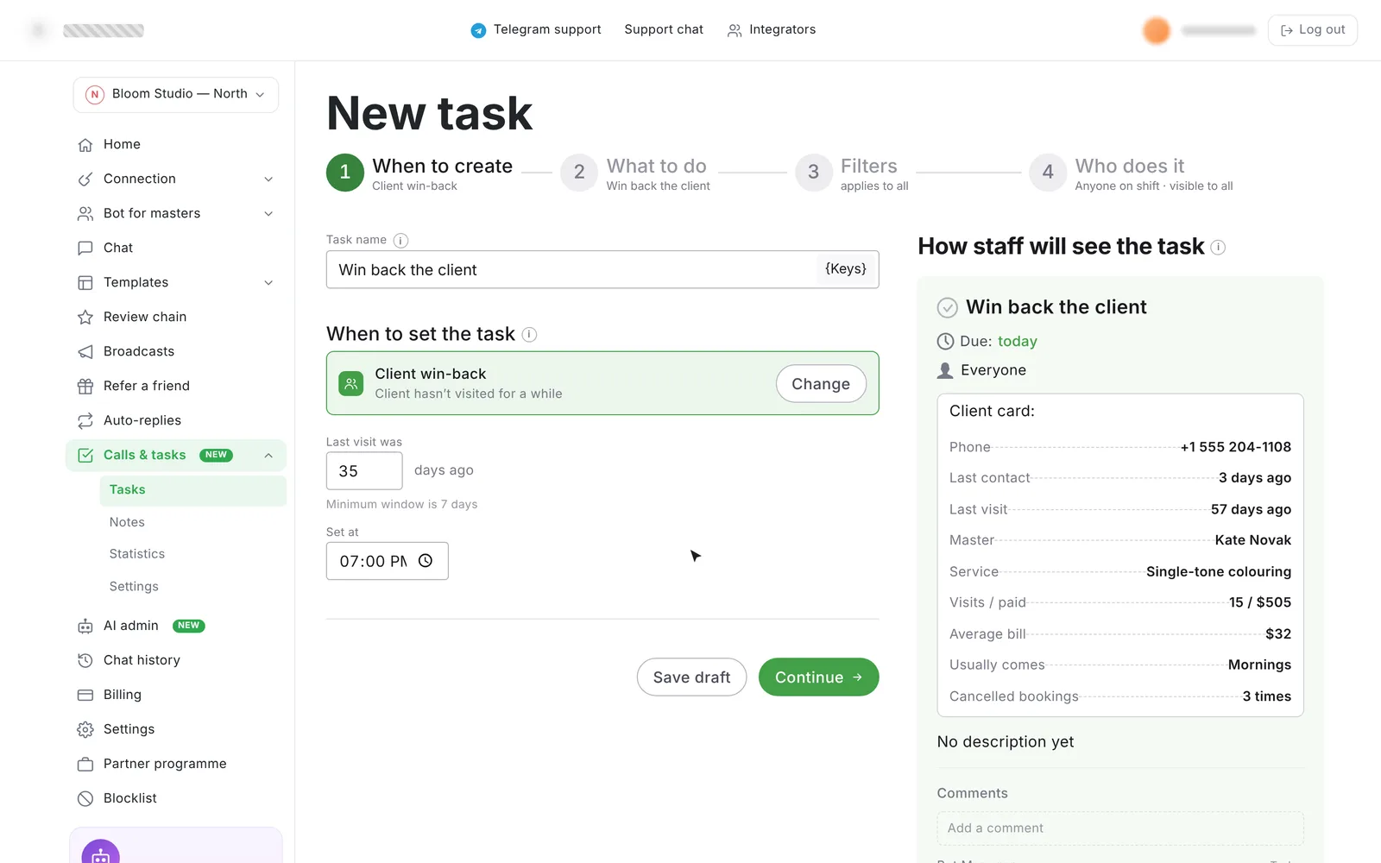Open Bloom Studio — North location dropdown
This screenshot has height=863, width=1381.
tap(176, 94)
